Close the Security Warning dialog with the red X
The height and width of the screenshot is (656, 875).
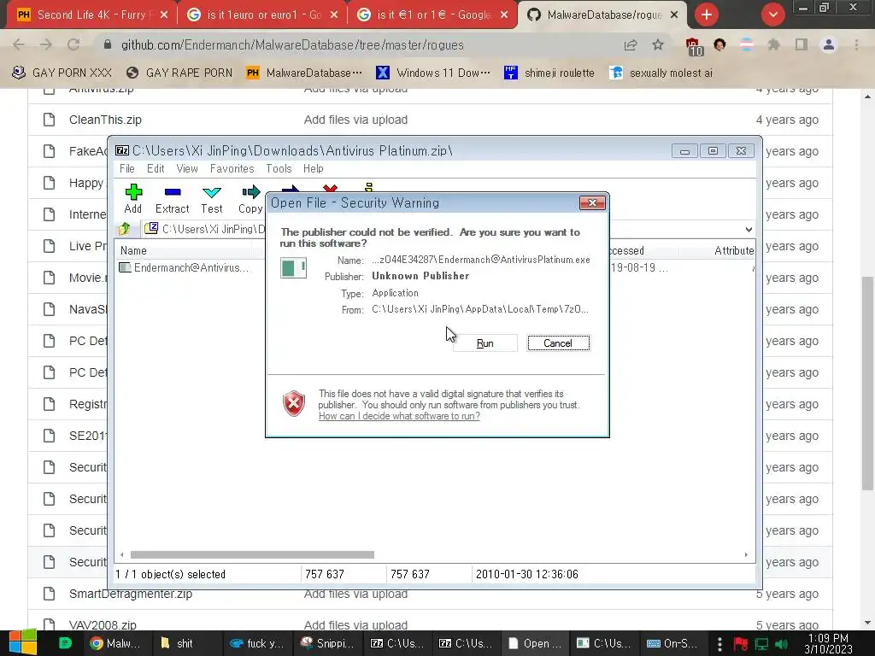(592, 203)
